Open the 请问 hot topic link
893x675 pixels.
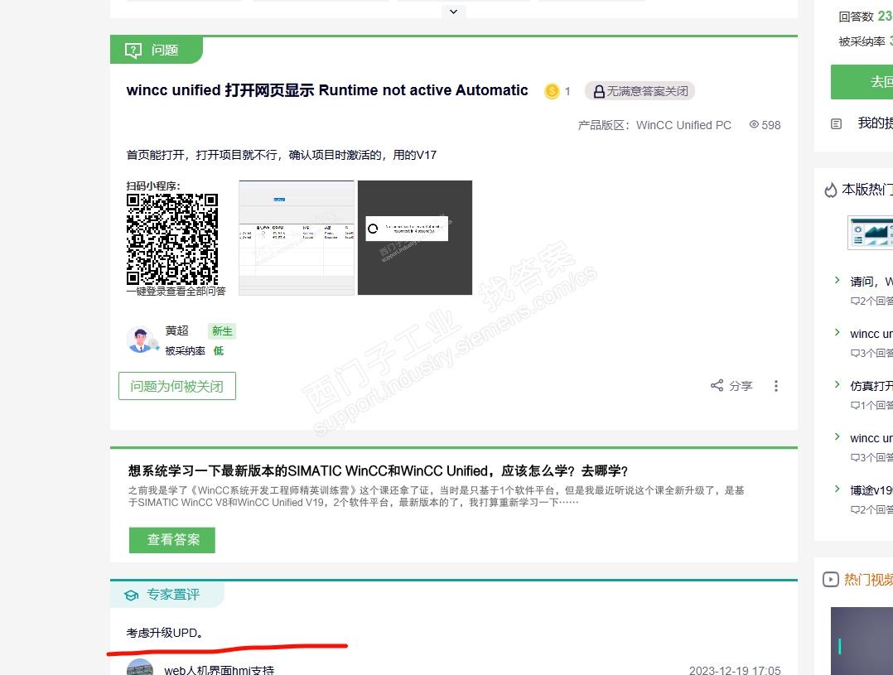pyautogui.click(x=871, y=282)
